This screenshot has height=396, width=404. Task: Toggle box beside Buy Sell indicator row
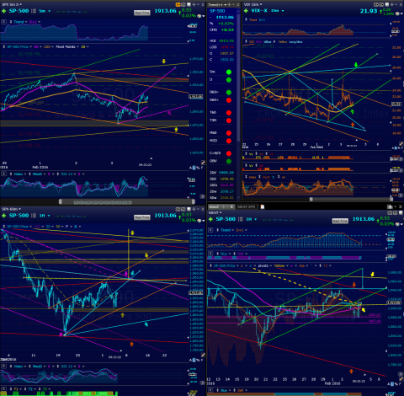coord(210,254)
